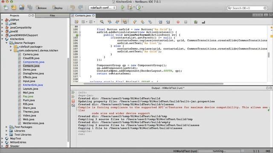The height and width of the screenshot is (153, 273).
Task: Click the output settings icon below Stop
Action: tap(73, 105)
